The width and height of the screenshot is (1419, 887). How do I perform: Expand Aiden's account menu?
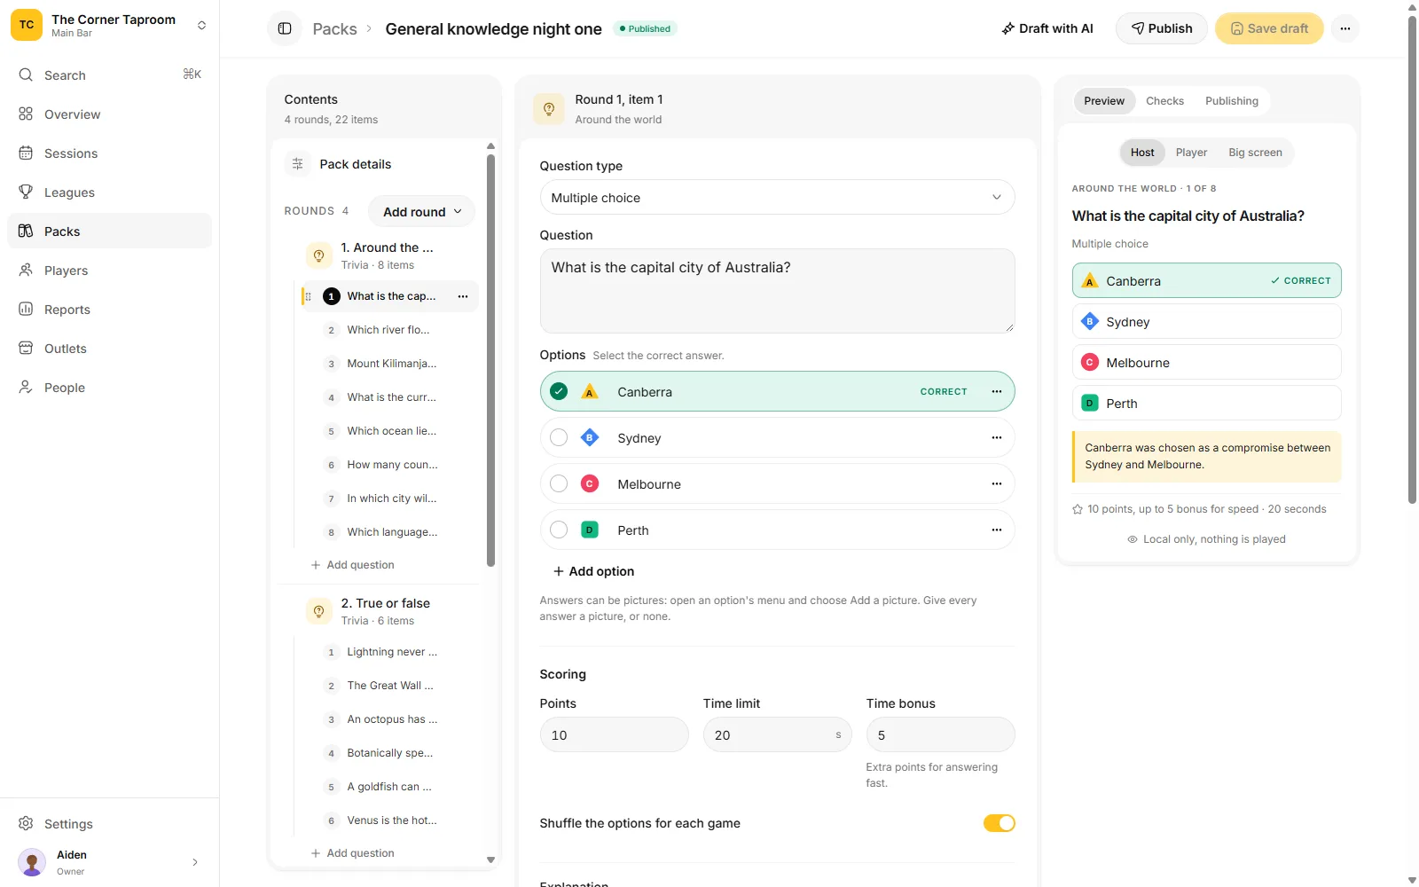[x=109, y=862]
